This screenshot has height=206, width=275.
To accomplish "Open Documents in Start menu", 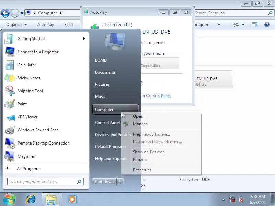I will point(106,72).
